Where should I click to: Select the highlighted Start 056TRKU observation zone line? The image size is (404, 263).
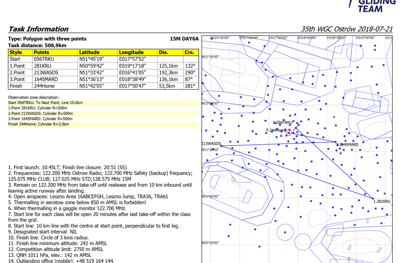(45, 103)
